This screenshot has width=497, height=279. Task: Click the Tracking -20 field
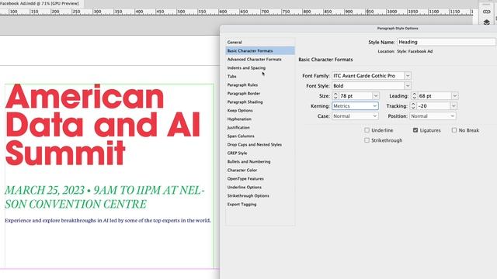pos(433,106)
